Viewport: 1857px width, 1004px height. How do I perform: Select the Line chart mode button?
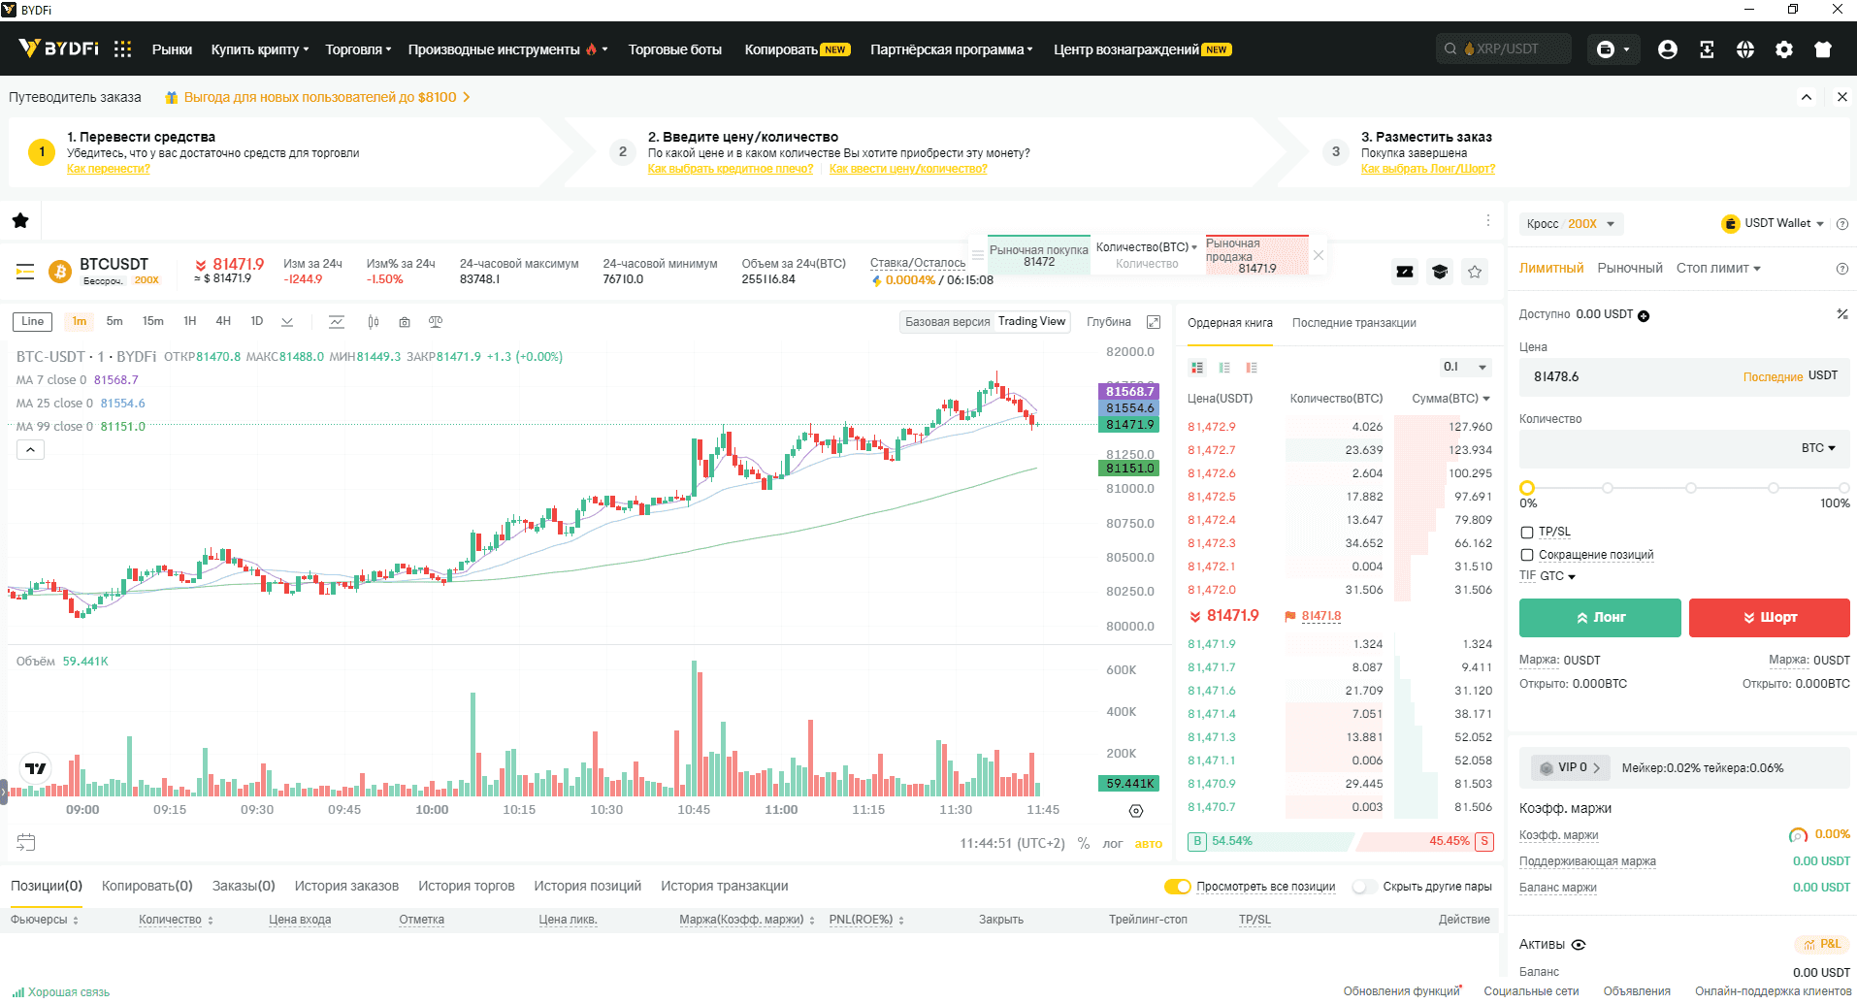[x=33, y=321]
